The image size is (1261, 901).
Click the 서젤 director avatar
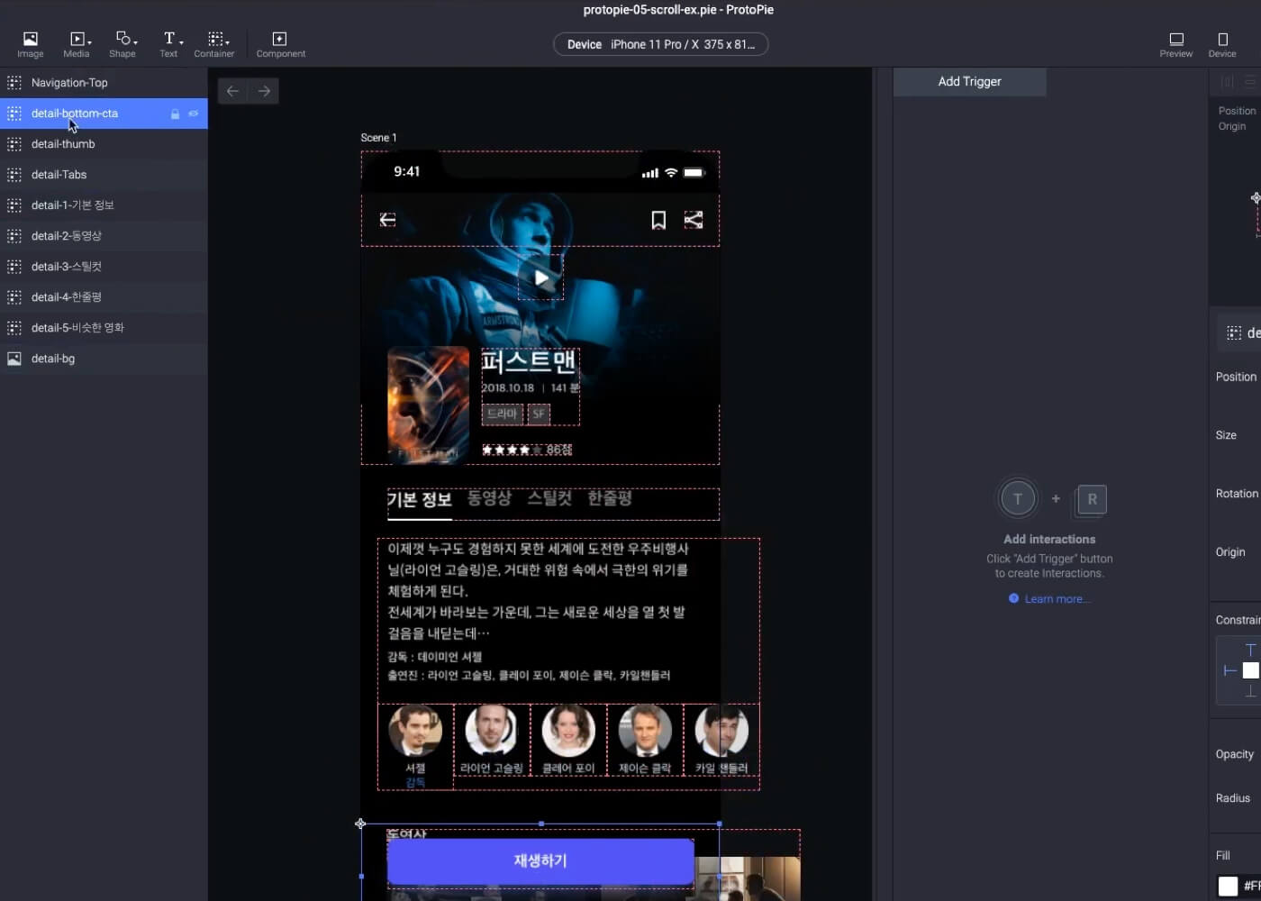point(415,731)
